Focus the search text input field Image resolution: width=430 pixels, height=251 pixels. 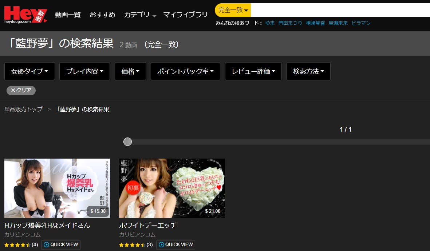tap(339, 10)
